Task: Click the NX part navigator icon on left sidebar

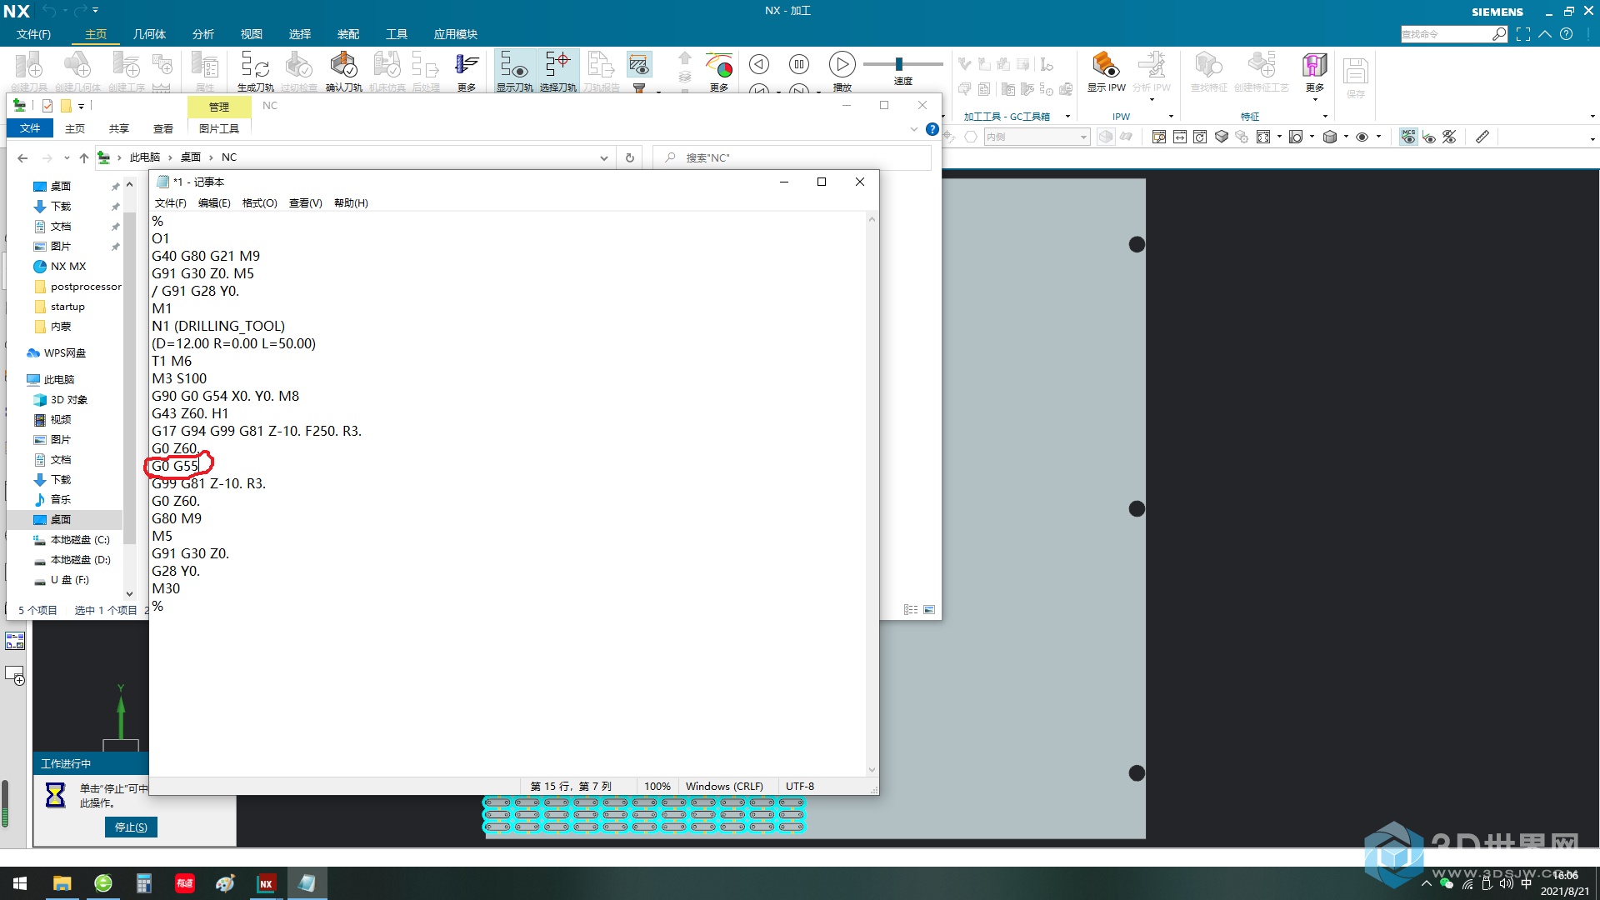Action: pyautogui.click(x=15, y=641)
